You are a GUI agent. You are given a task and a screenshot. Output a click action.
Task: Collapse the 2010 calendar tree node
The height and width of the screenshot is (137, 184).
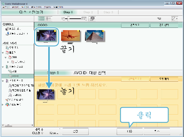pos(6,57)
